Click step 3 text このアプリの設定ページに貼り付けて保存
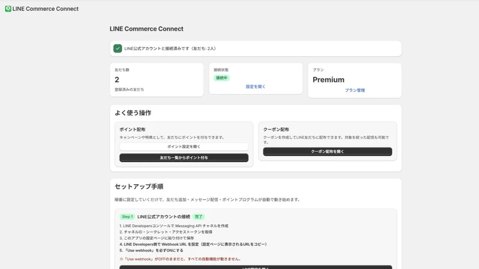Image resolution: width=479 pixels, height=269 pixels. coord(157,238)
